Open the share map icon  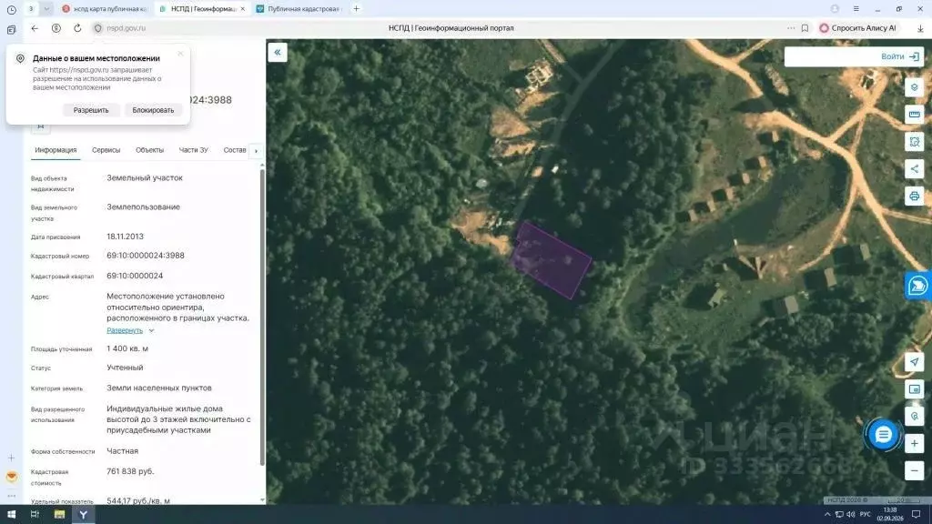point(914,168)
